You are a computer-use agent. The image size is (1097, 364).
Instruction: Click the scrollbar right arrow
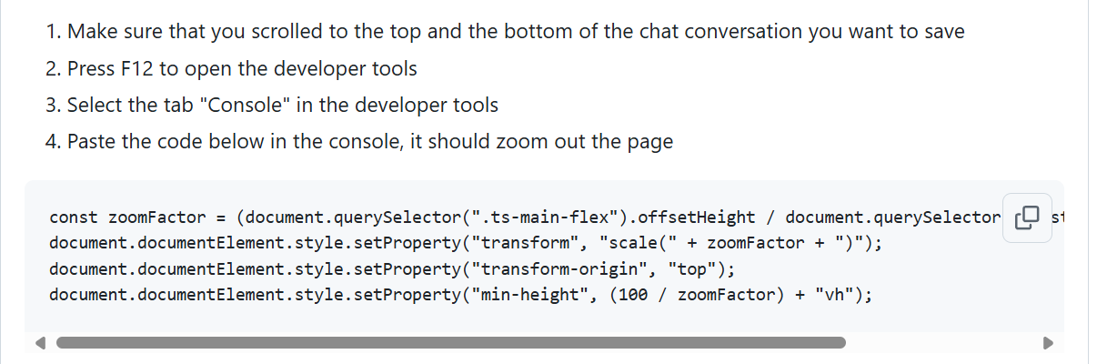click(x=1047, y=343)
